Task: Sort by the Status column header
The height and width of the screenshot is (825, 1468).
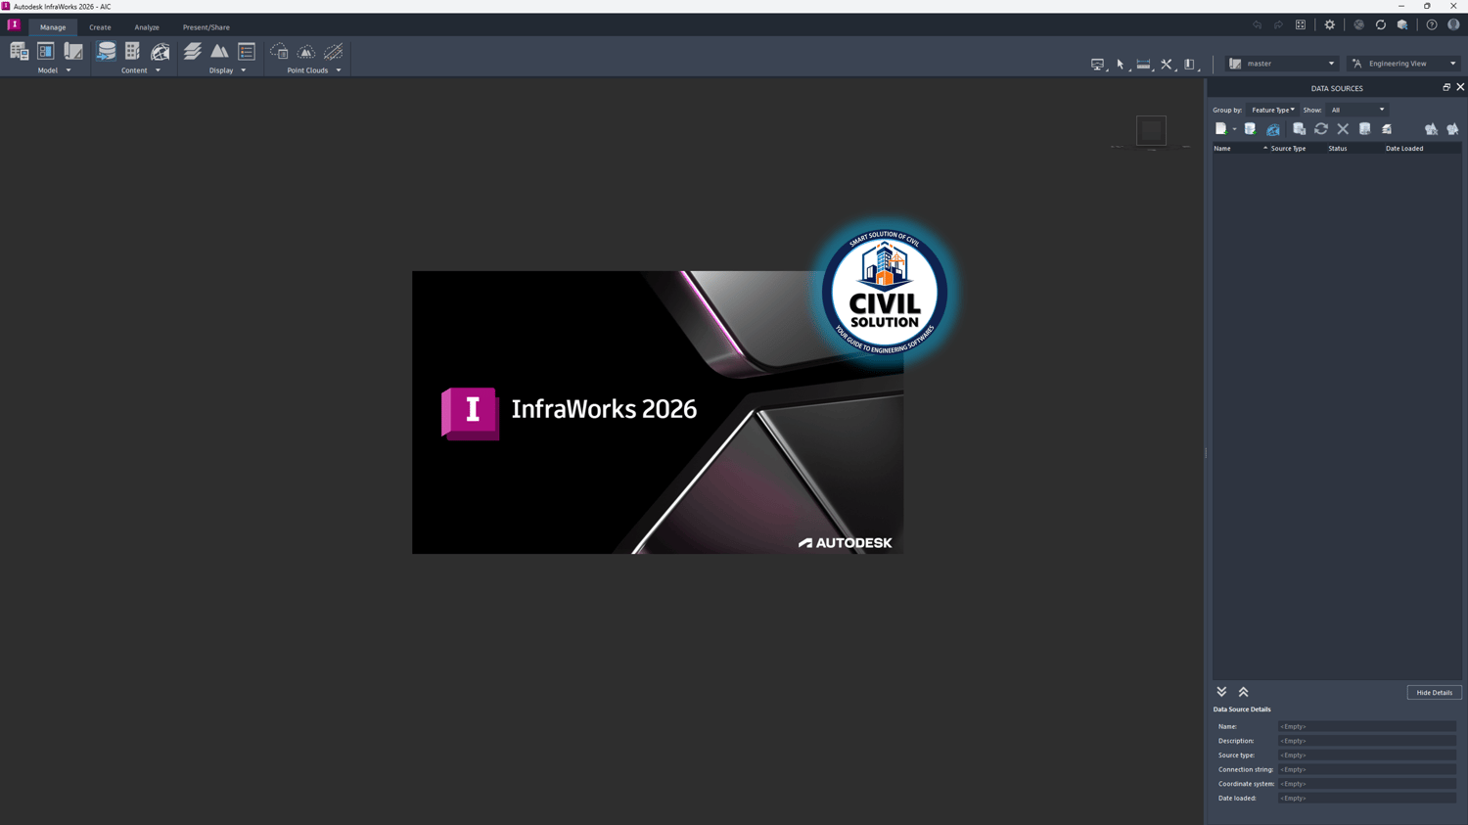Action: [x=1353, y=149]
